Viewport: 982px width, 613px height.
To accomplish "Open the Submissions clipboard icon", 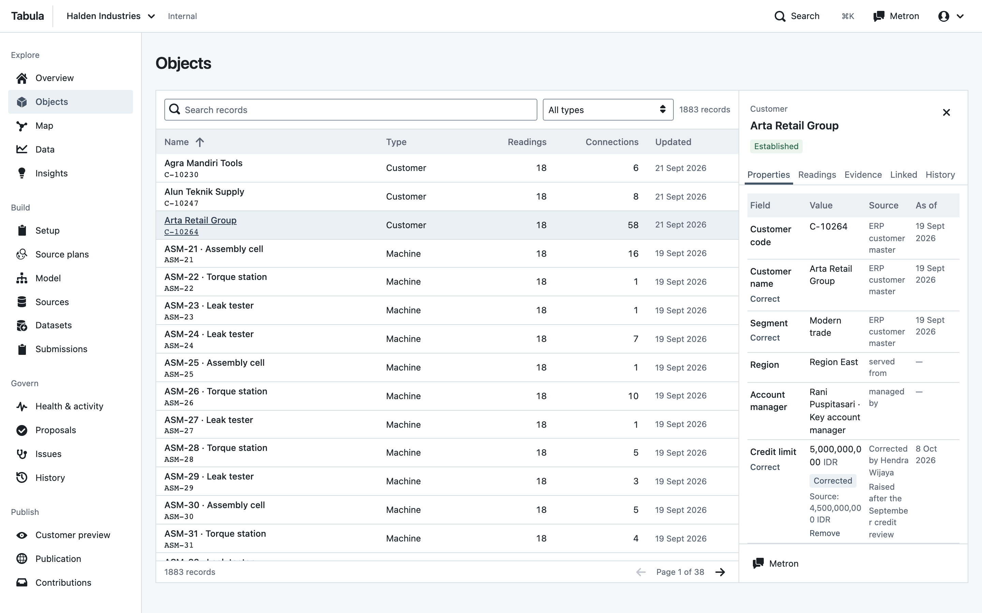I will (x=22, y=349).
